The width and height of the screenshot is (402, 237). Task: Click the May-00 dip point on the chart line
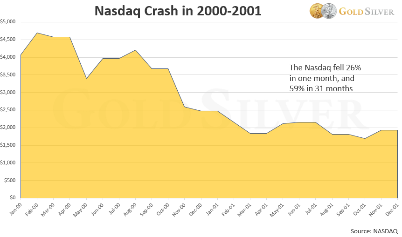pos(86,78)
